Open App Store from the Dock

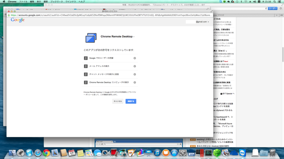pos(174,153)
